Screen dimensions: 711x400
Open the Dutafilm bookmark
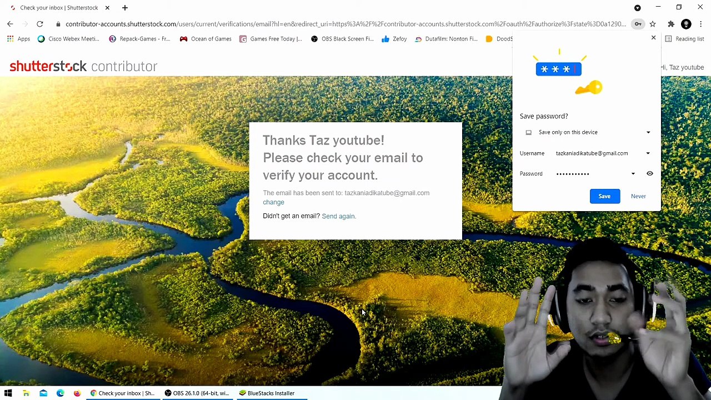point(446,39)
